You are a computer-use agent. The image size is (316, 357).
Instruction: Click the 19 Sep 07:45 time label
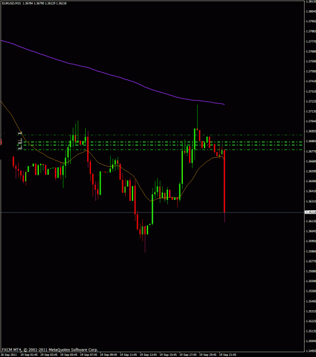click(x=89, y=355)
